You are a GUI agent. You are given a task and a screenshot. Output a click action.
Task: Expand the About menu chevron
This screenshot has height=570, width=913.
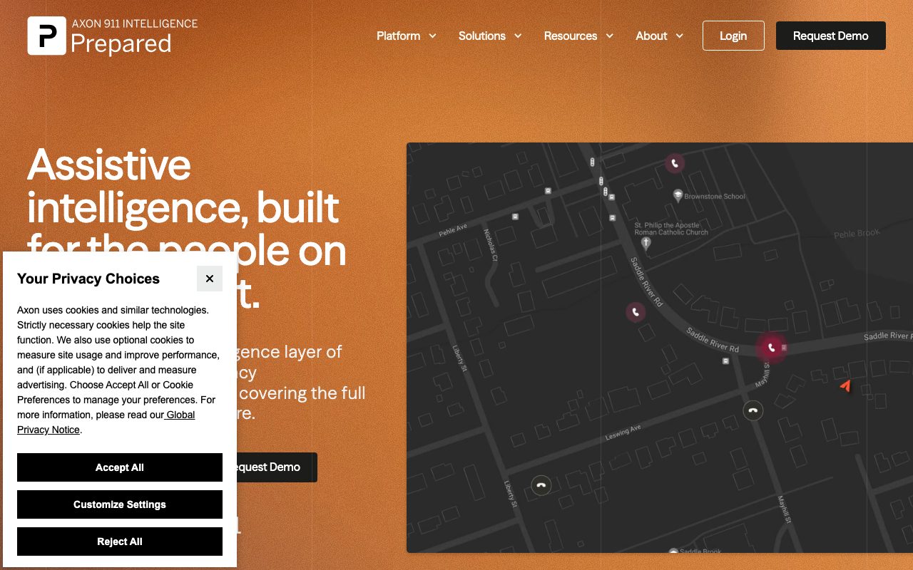tap(679, 36)
